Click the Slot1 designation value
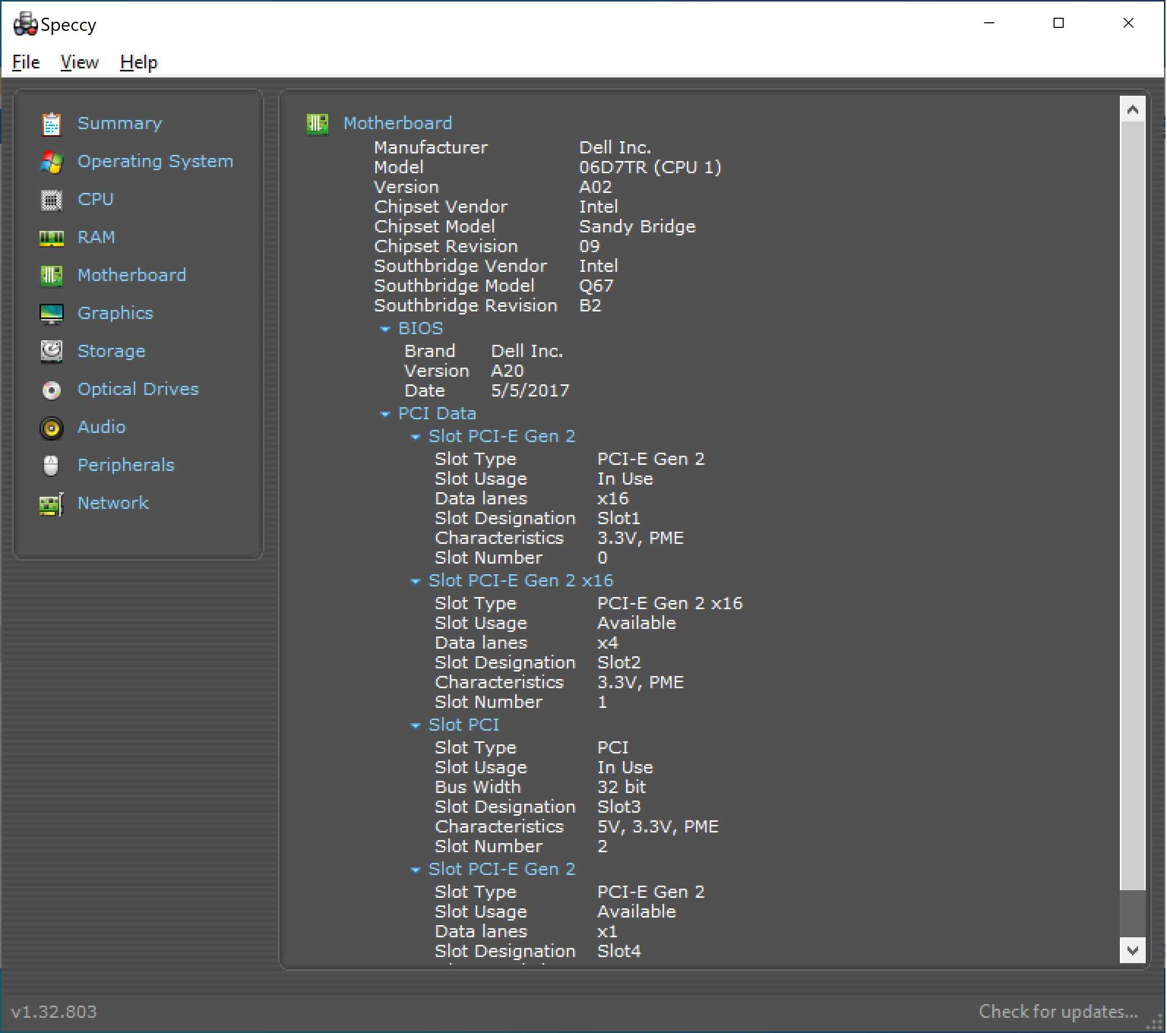Viewport: 1167px width, 1033px height. (619, 519)
